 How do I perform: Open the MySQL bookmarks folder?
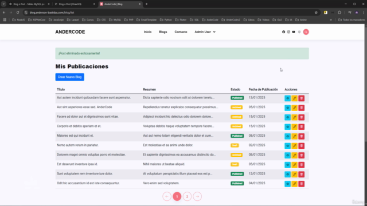(115, 20)
